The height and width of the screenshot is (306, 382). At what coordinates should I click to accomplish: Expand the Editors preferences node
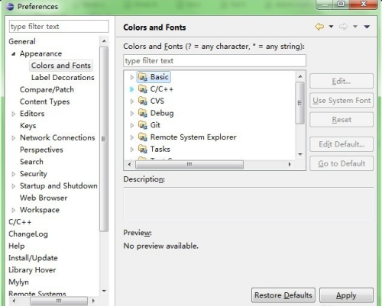(14, 114)
